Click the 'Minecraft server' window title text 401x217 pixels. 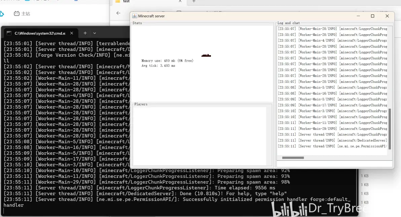point(151,16)
